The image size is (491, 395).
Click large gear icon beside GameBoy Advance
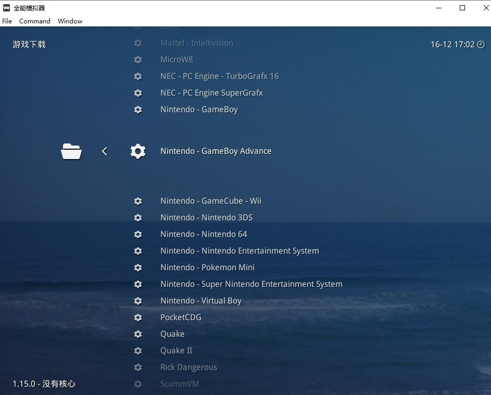[138, 151]
